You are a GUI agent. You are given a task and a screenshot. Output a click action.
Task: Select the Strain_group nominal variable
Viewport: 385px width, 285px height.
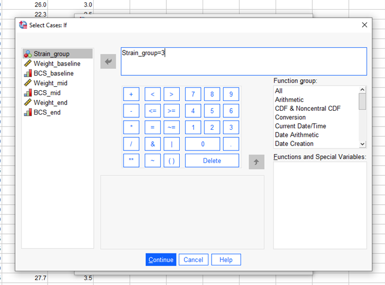pos(51,54)
